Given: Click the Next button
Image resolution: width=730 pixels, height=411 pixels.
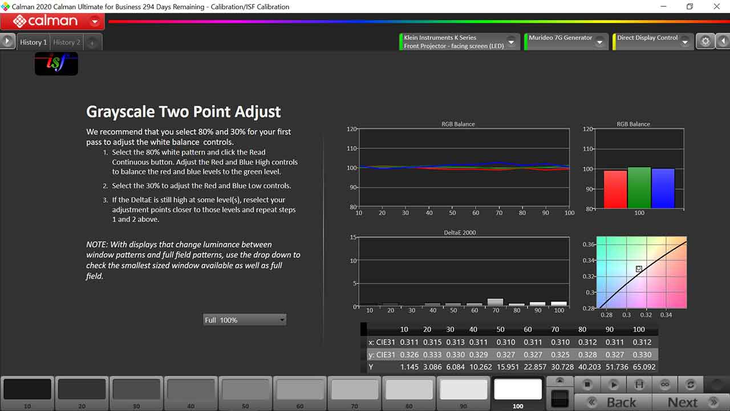Looking at the screenshot, I should click(691, 402).
